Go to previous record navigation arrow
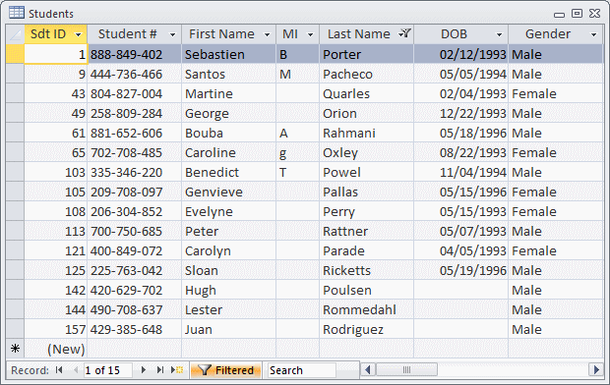Screen dimensions: 610x385 point(76,370)
